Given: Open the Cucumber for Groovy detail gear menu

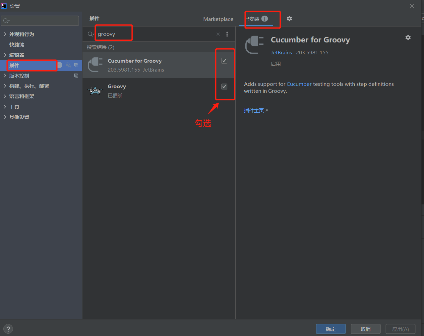Looking at the screenshot, I should [408, 37].
